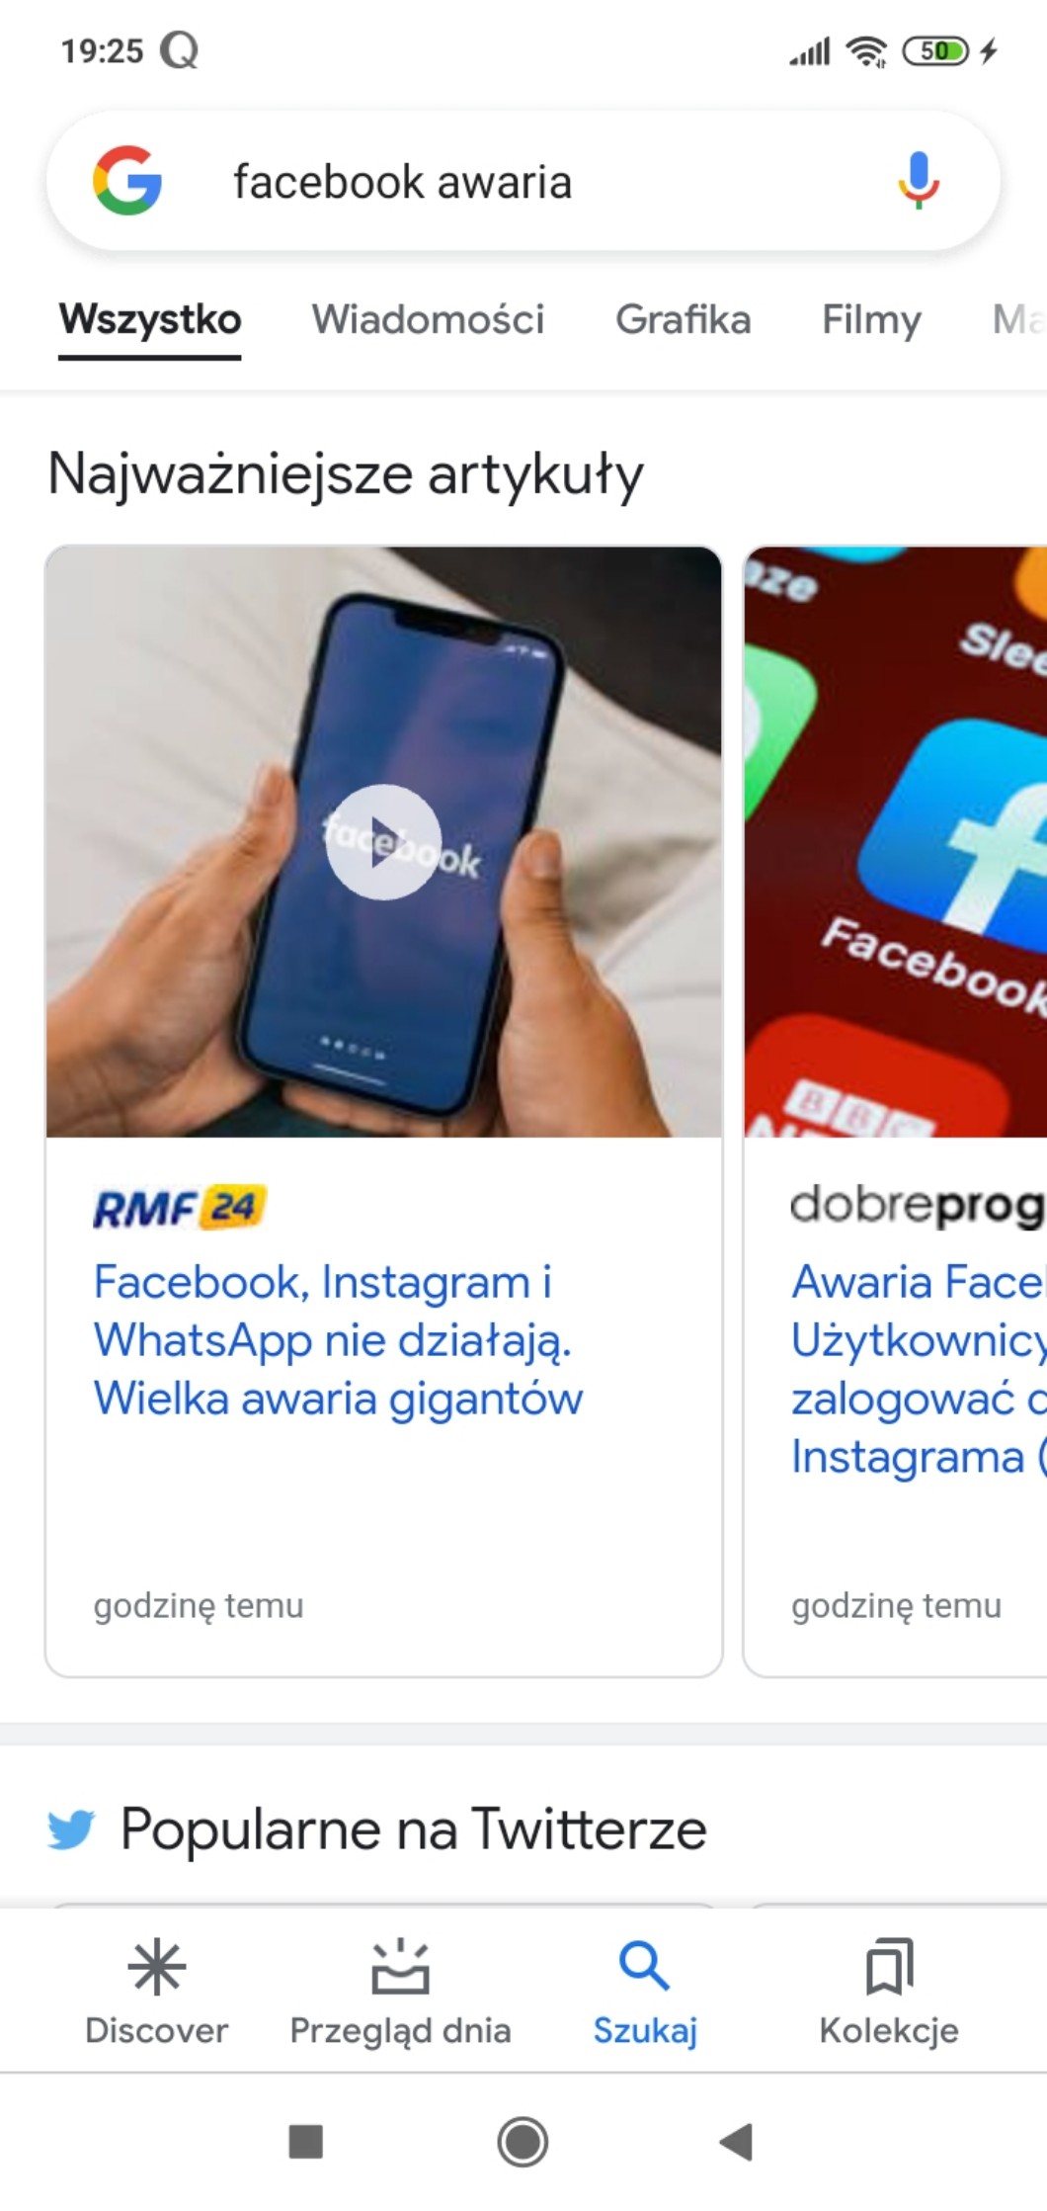Select the Wszystko tab
Image resolution: width=1047 pixels, height=2211 pixels.
point(150,319)
